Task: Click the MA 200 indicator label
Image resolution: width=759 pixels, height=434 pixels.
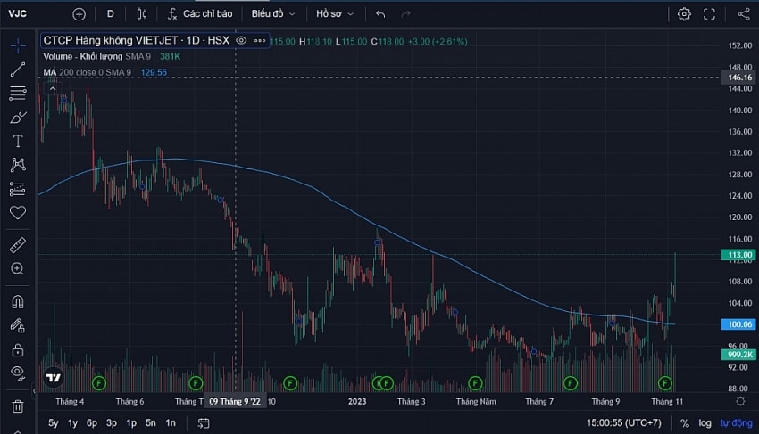Action: tap(88, 72)
